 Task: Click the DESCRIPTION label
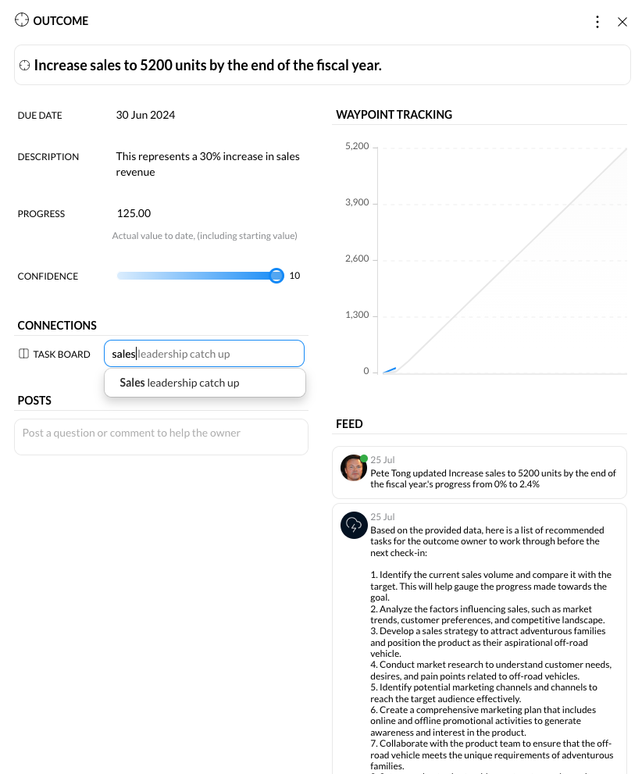[x=48, y=157]
